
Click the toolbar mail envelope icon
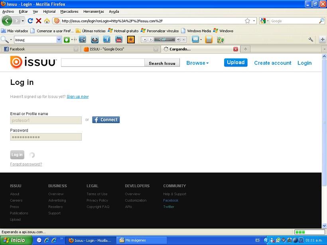pos(195,39)
